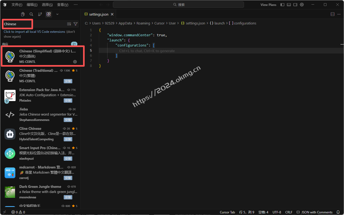The image size is (344, 215).
Task: Open the sidebar Search view icon
Action: point(31,14)
